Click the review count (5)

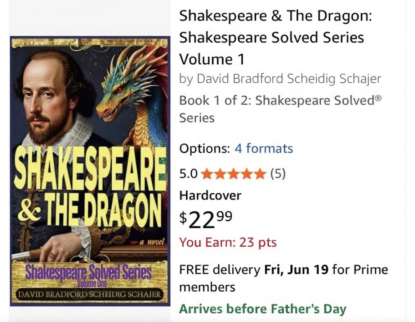(x=278, y=174)
